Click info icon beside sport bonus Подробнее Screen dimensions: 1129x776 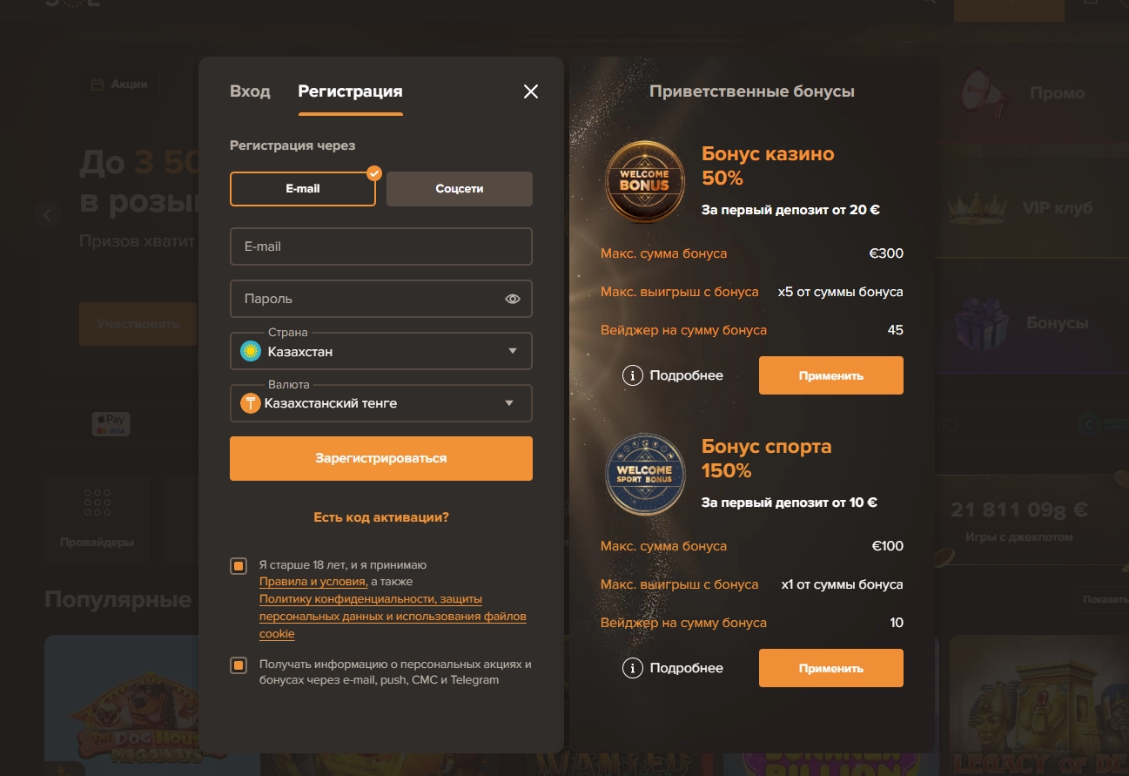point(633,668)
